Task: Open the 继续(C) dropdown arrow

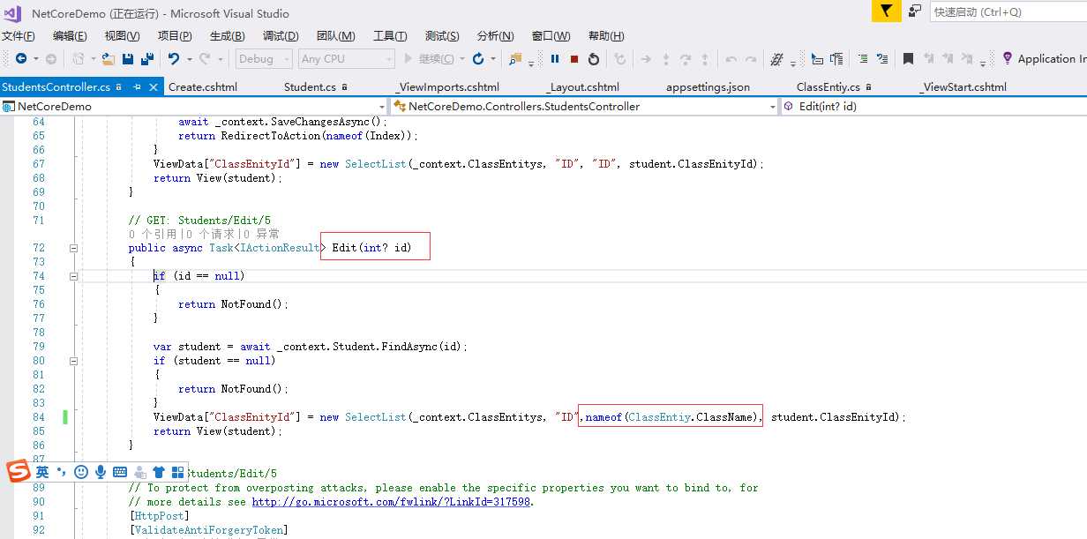Action: pyautogui.click(x=461, y=59)
